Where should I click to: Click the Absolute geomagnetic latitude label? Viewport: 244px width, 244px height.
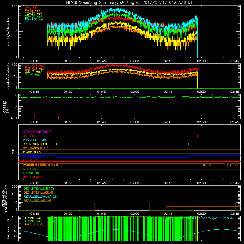click(211, 218)
